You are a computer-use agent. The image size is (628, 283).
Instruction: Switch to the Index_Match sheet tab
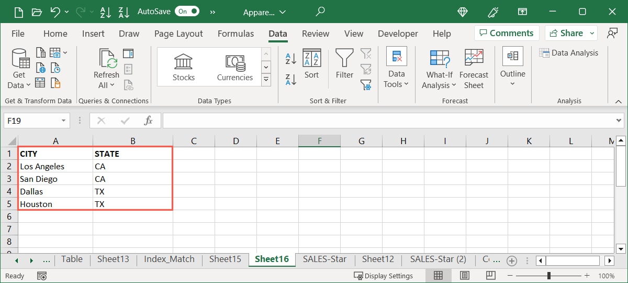pyautogui.click(x=169, y=259)
